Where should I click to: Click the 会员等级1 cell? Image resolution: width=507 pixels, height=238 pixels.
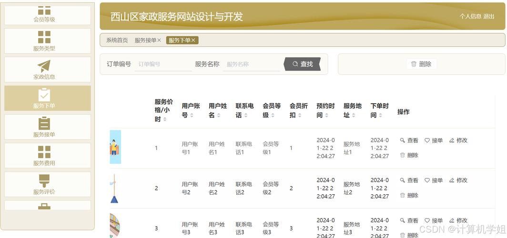271,148
